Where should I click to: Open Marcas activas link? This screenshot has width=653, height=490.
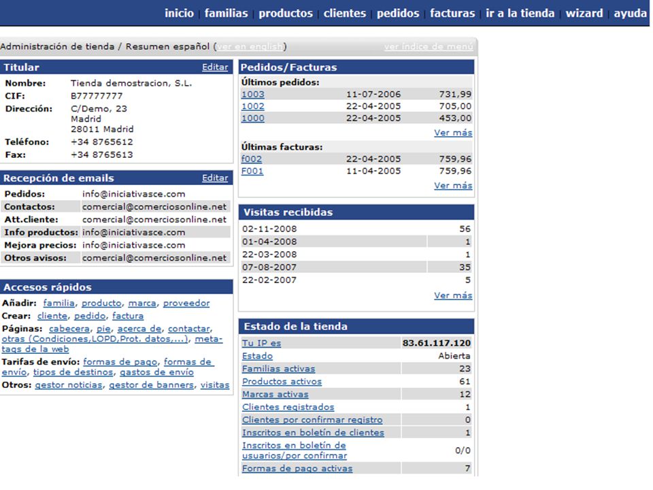point(275,395)
